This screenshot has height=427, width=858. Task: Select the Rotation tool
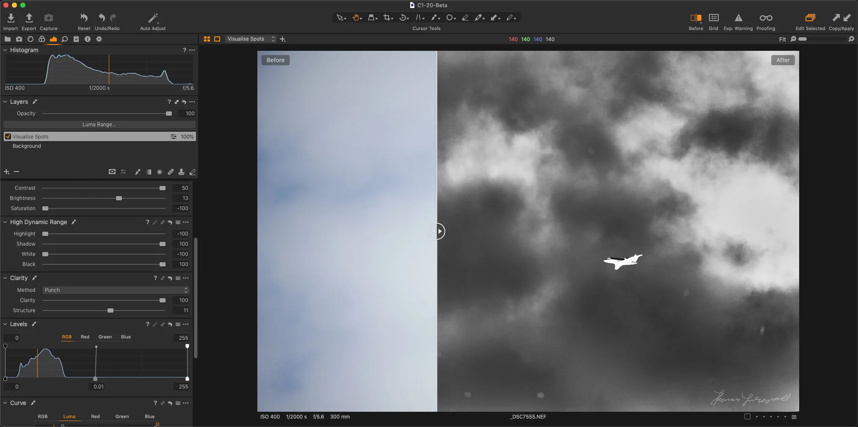point(403,17)
